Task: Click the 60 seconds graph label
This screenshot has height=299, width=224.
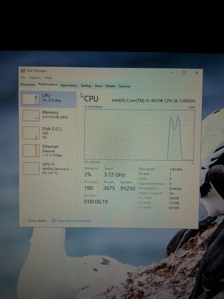Action: (92, 162)
